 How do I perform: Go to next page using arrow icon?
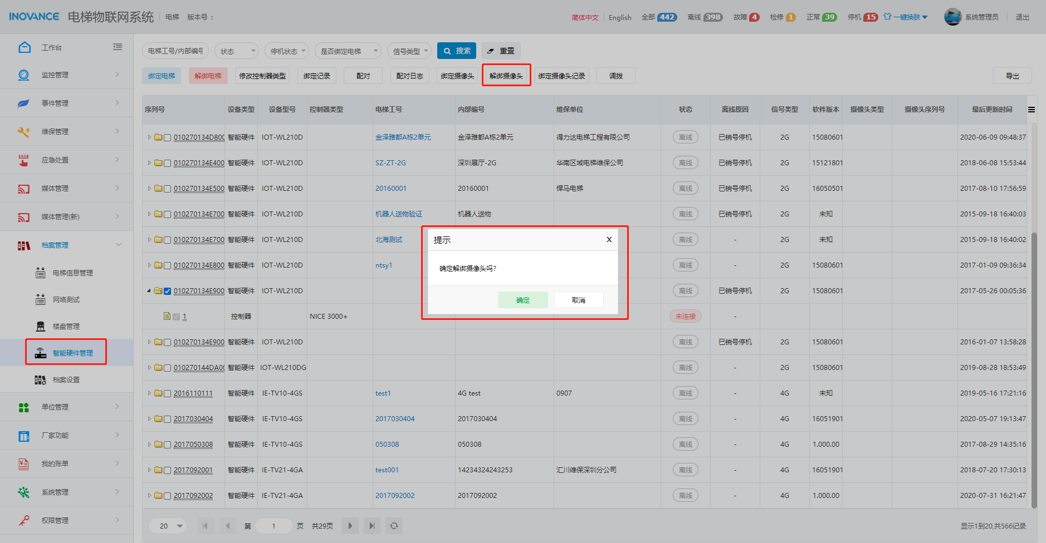click(x=350, y=526)
